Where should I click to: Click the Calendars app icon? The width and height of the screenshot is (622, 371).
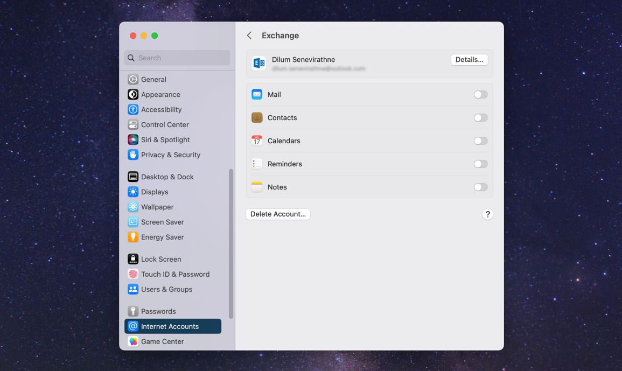coord(257,141)
